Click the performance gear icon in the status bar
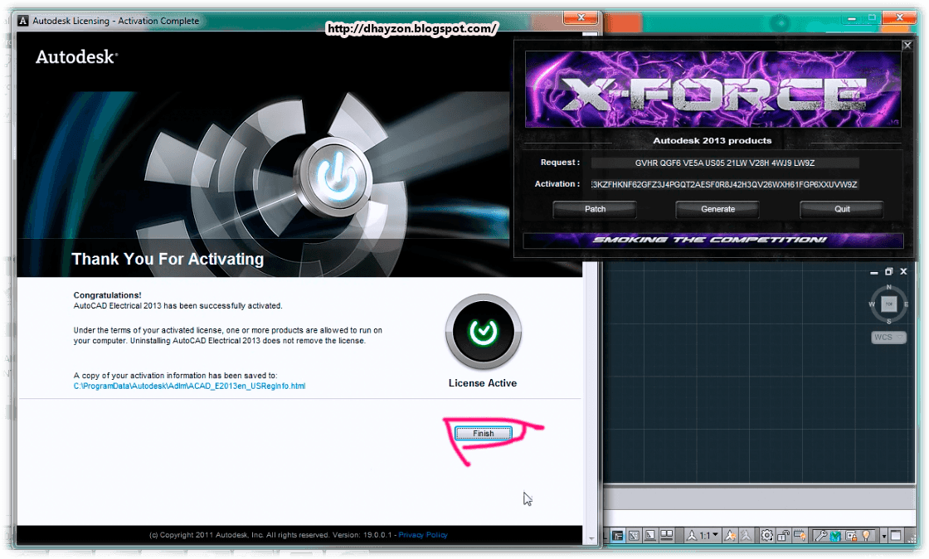Image resolution: width=929 pixels, height=559 pixels. click(x=766, y=535)
